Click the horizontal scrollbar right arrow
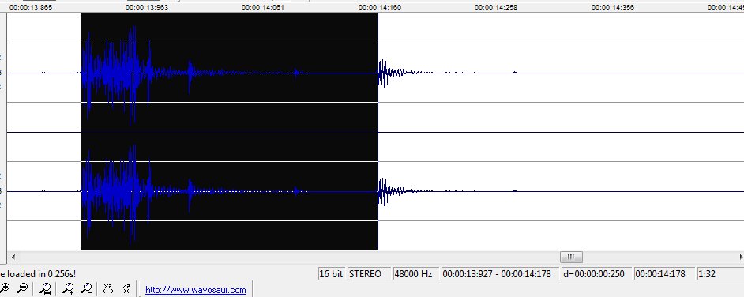Screen dimensions: 744x297 point(741,258)
